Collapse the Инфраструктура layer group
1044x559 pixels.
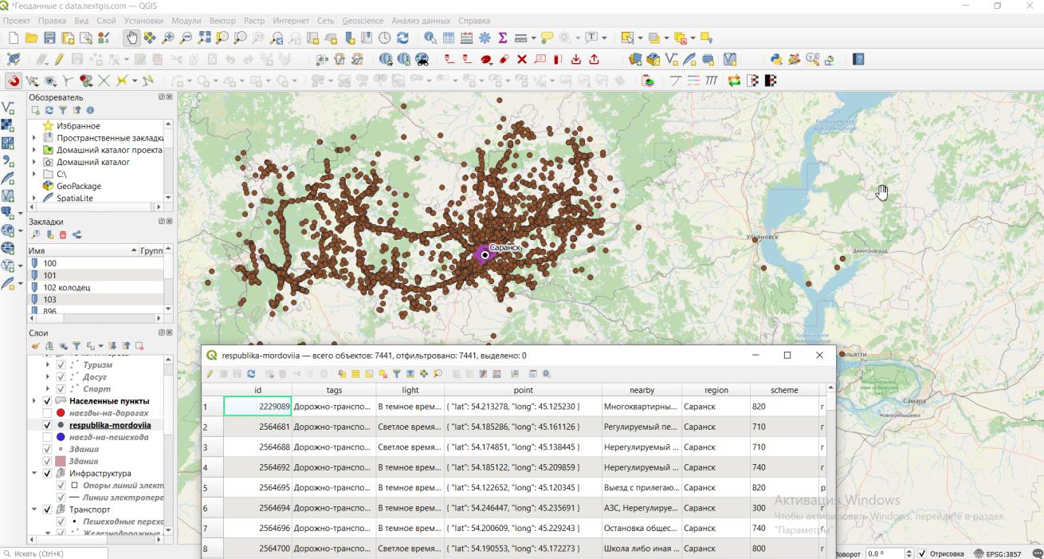coord(34,474)
